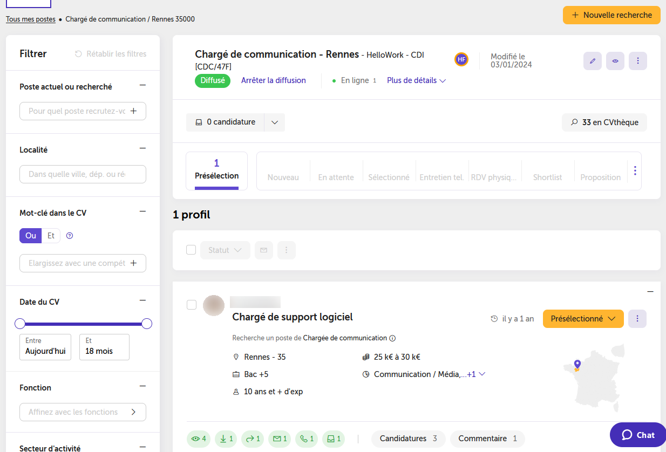Click Arrêter la diffusion link
The image size is (666, 452).
[274, 80]
